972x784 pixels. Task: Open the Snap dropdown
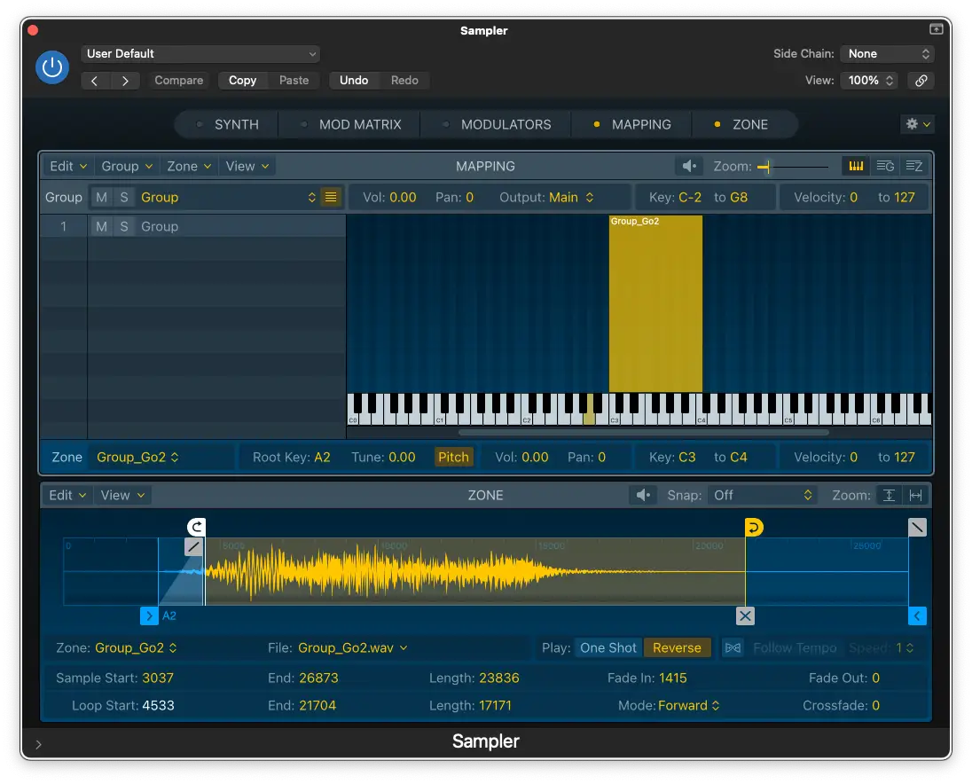coord(763,496)
